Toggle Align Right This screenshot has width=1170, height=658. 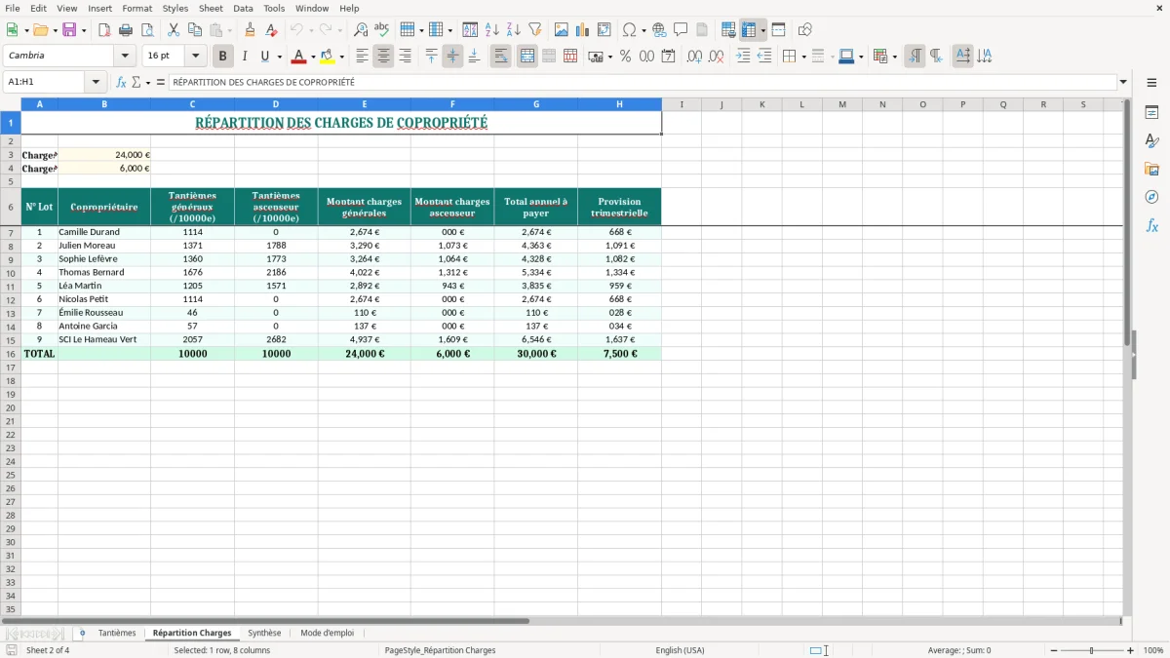pyautogui.click(x=405, y=57)
